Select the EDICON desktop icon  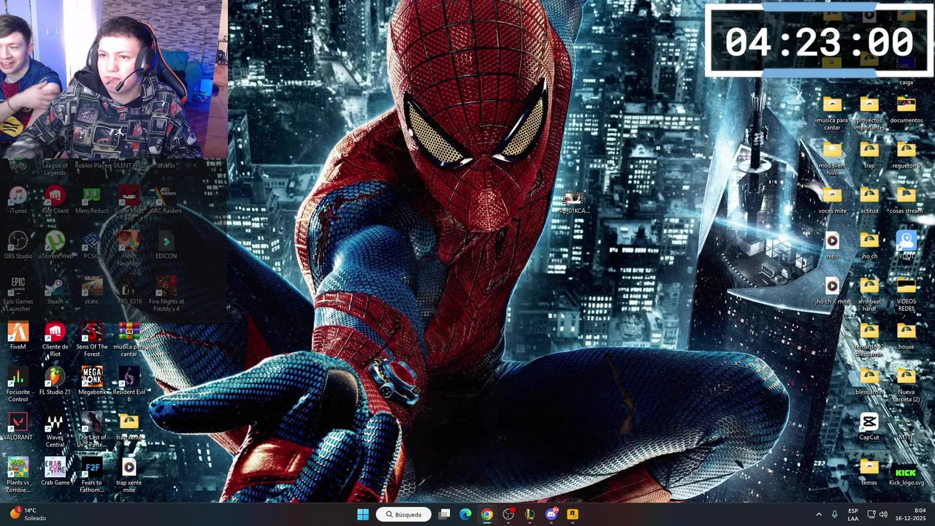[x=166, y=245]
